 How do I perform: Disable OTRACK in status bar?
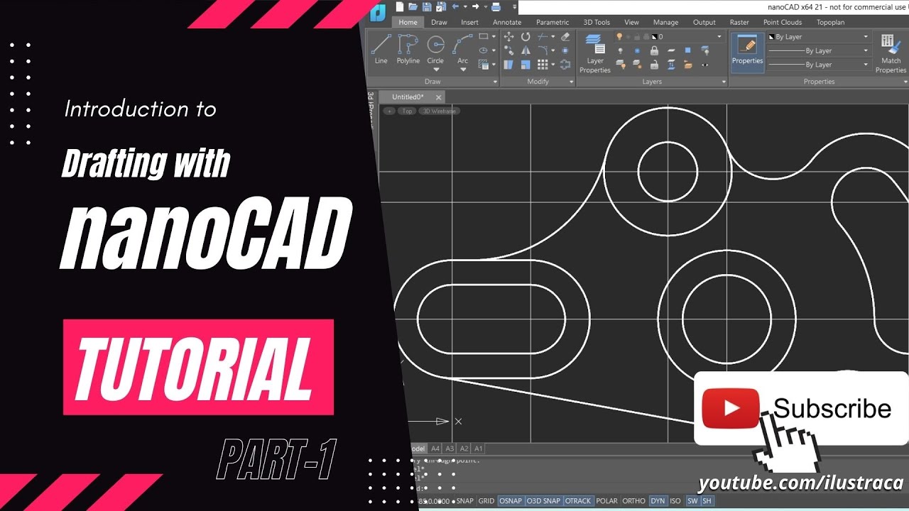point(578,501)
